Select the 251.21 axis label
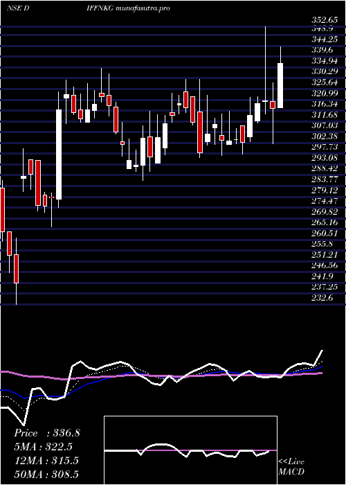 (325, 255)
